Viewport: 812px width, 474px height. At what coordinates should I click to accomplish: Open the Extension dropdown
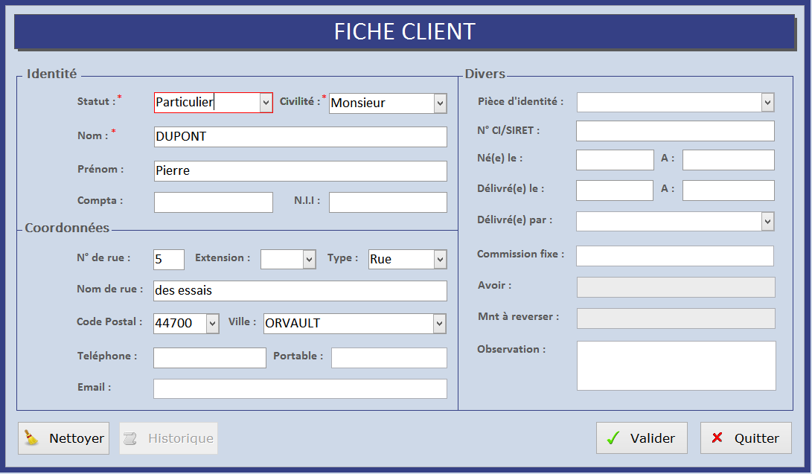(309, 259)
